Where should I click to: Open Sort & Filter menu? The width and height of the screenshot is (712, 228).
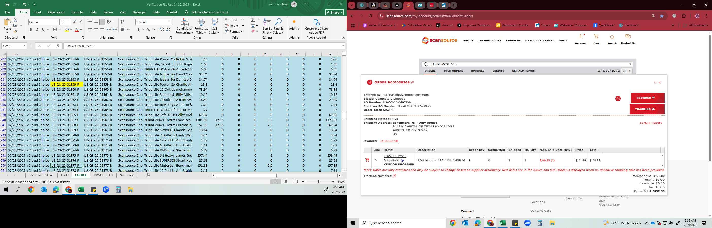pos(267,27)
